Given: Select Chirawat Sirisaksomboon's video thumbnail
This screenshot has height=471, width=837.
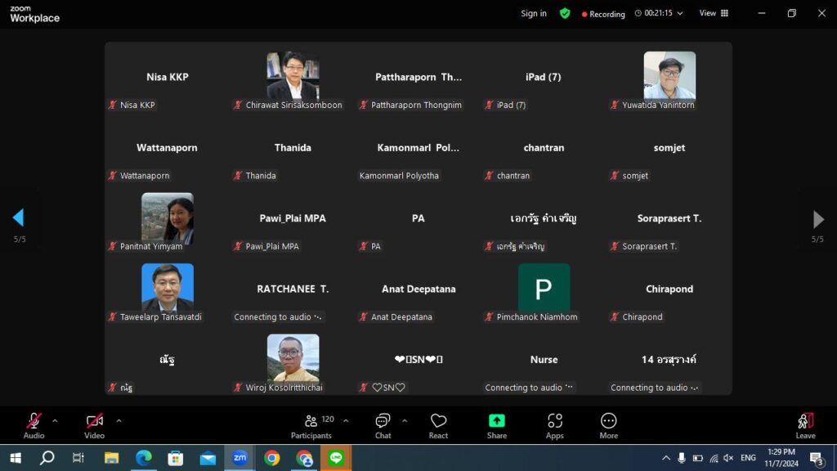Looking at the screenshot, I should pyautogui.click(x=293, y=75).
